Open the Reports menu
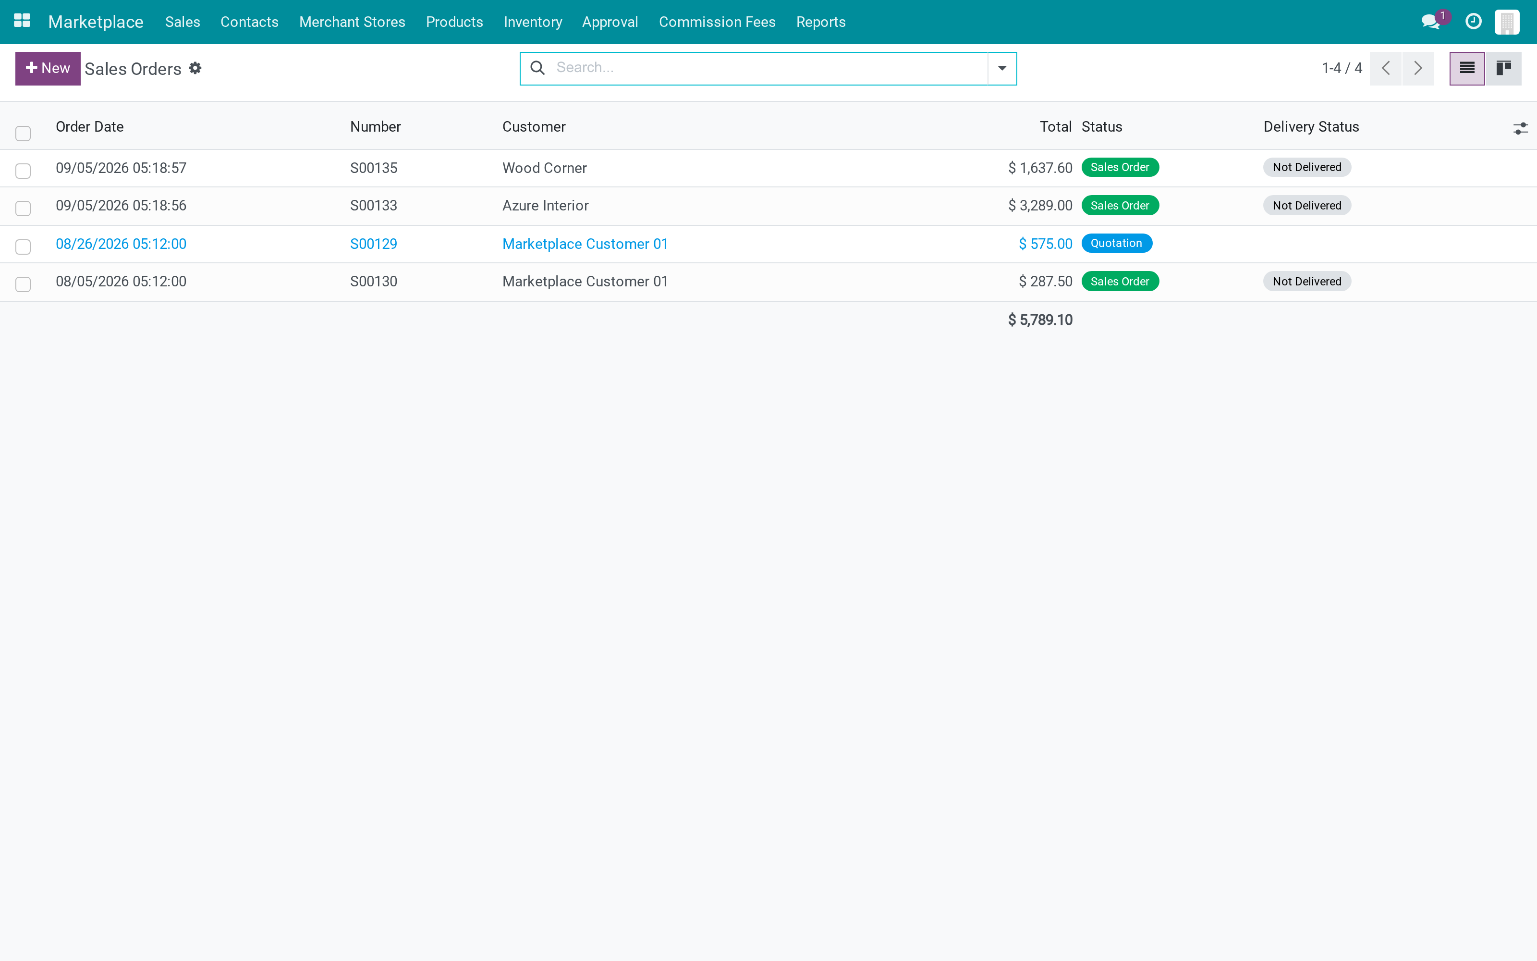 [x=820, y=22]
